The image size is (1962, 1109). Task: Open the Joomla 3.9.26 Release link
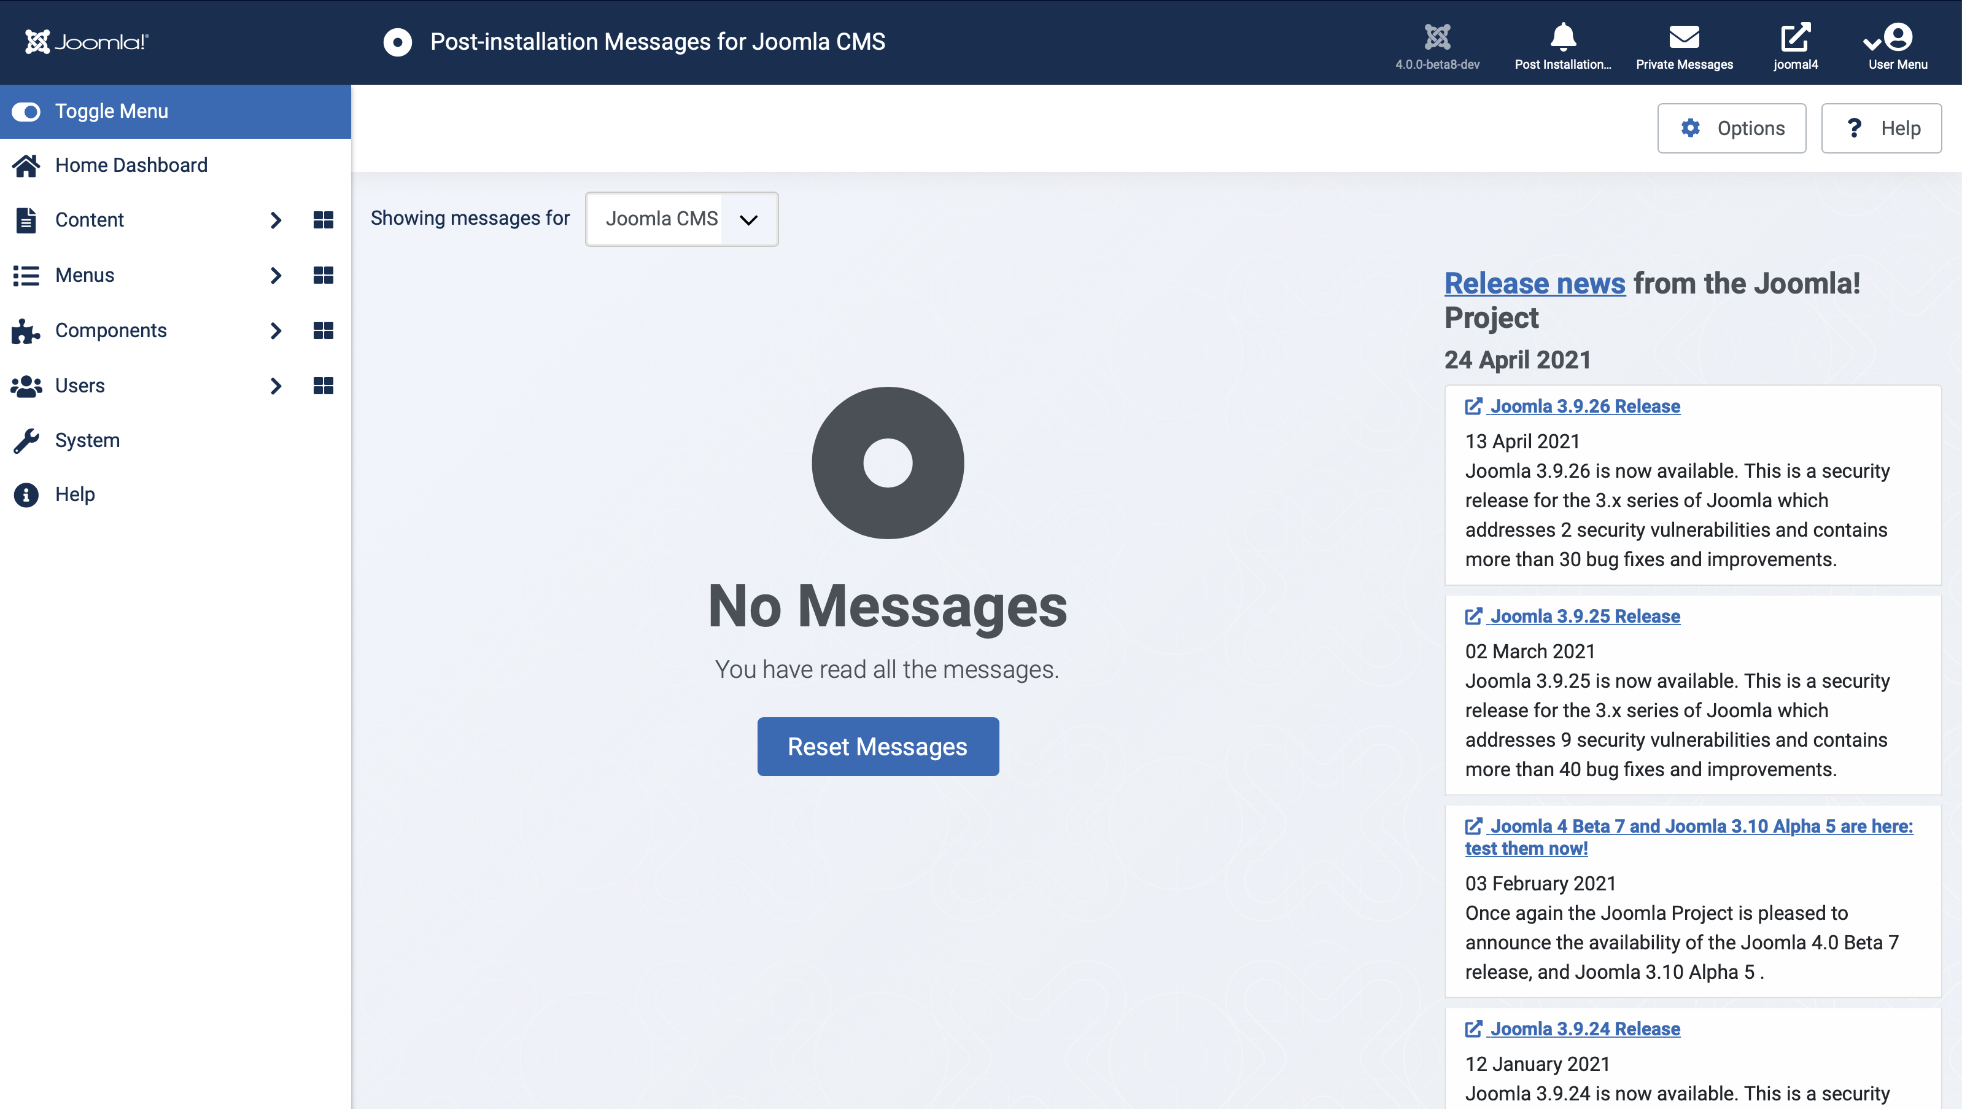pos(1572,406)
